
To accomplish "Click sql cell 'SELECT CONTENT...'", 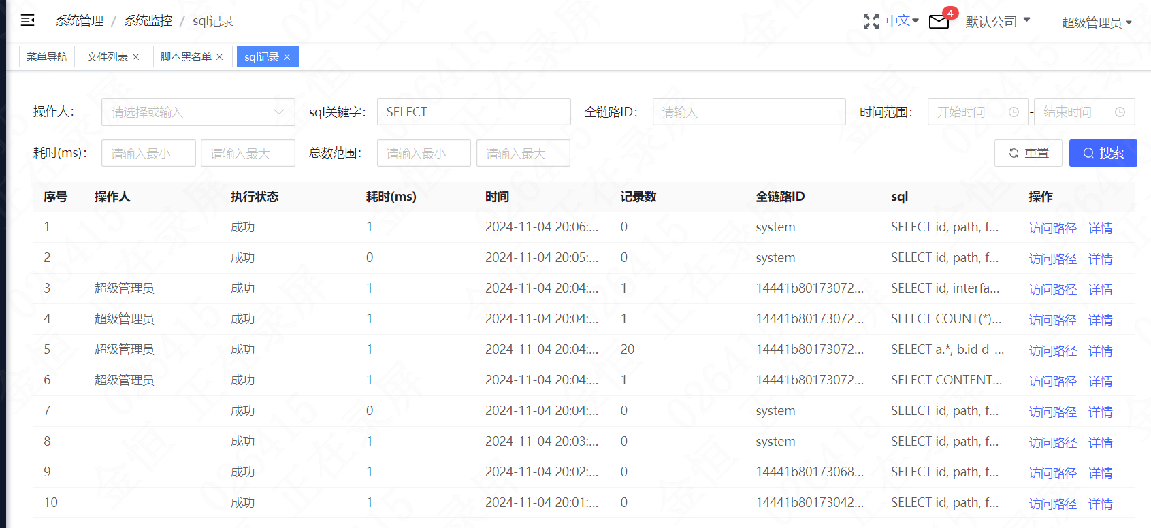I will pos(946,380).
